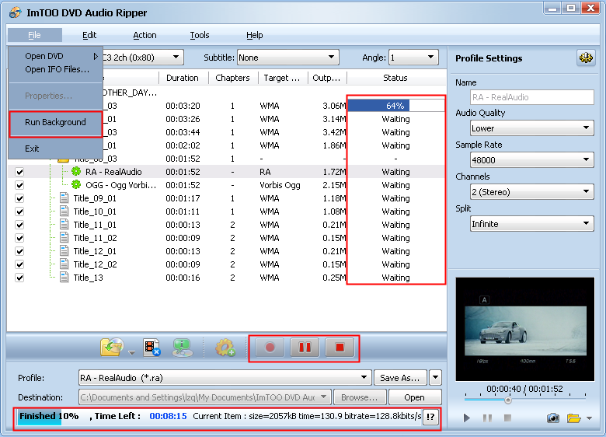606x437 pixels.
Task: Click the gear icon beside RA - RealAudio
Action: (76, 171)
